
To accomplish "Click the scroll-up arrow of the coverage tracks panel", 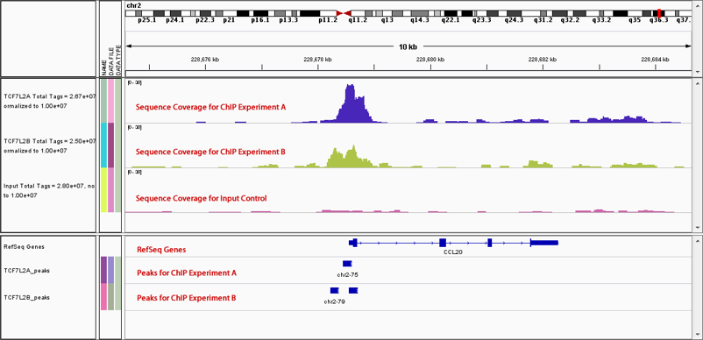I will pyautogui.click(x=697, y=83).
